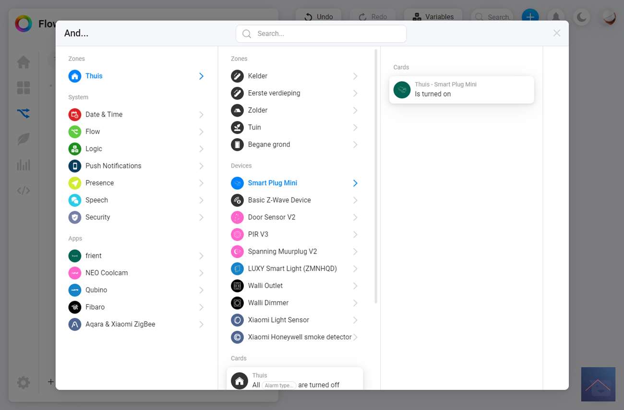Select the 'Is turned on' card
Viewport: 624px width, 410px height.
tap(461, 89)
